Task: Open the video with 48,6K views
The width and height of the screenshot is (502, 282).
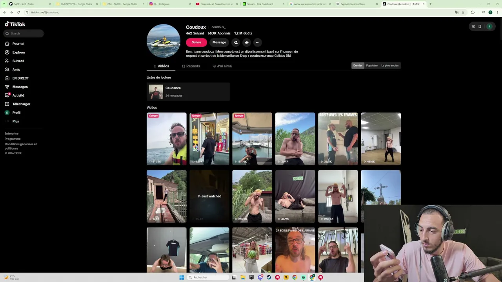Action: [x=381, y=139]
